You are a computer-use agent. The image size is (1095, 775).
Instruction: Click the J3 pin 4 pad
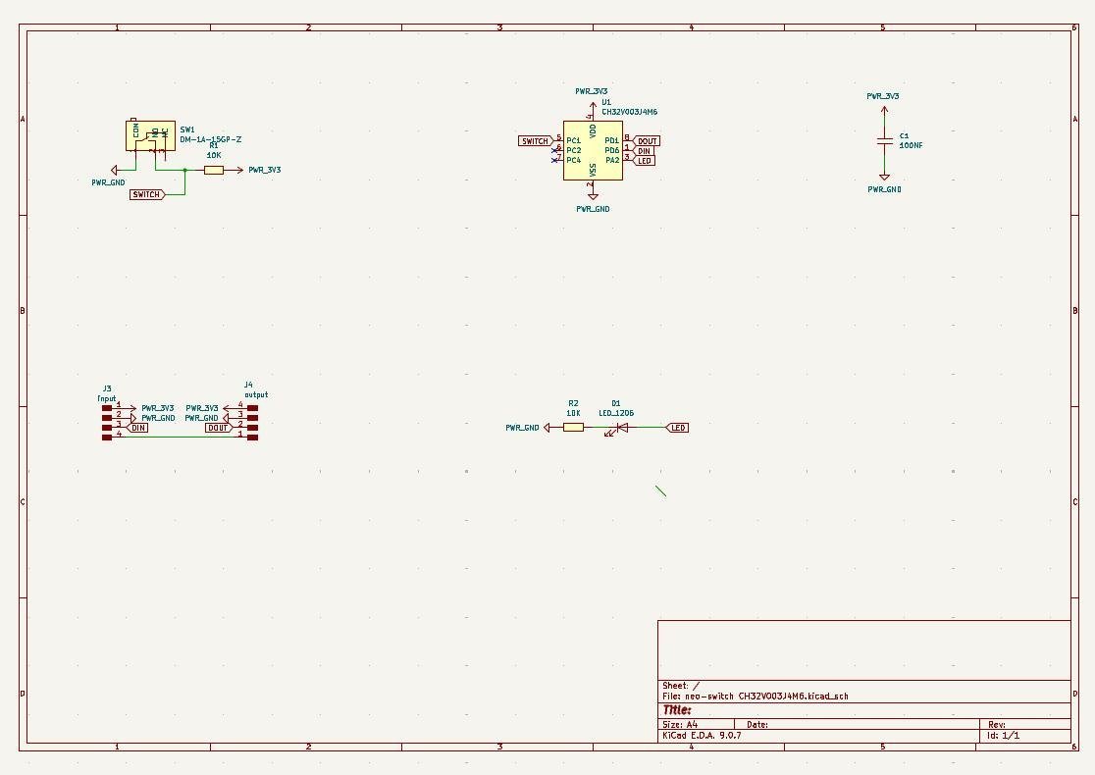pos(107,438)
